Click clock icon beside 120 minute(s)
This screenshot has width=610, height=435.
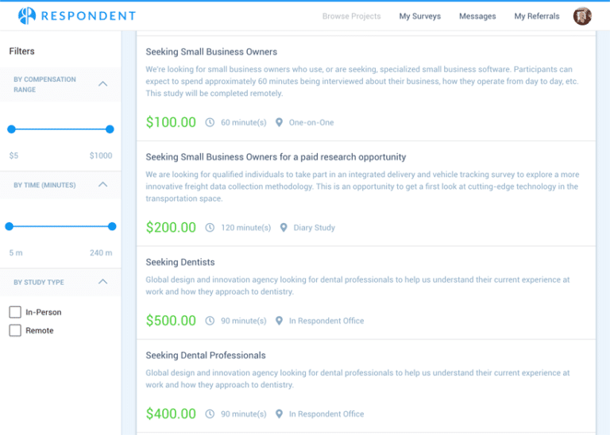[210, 228]
